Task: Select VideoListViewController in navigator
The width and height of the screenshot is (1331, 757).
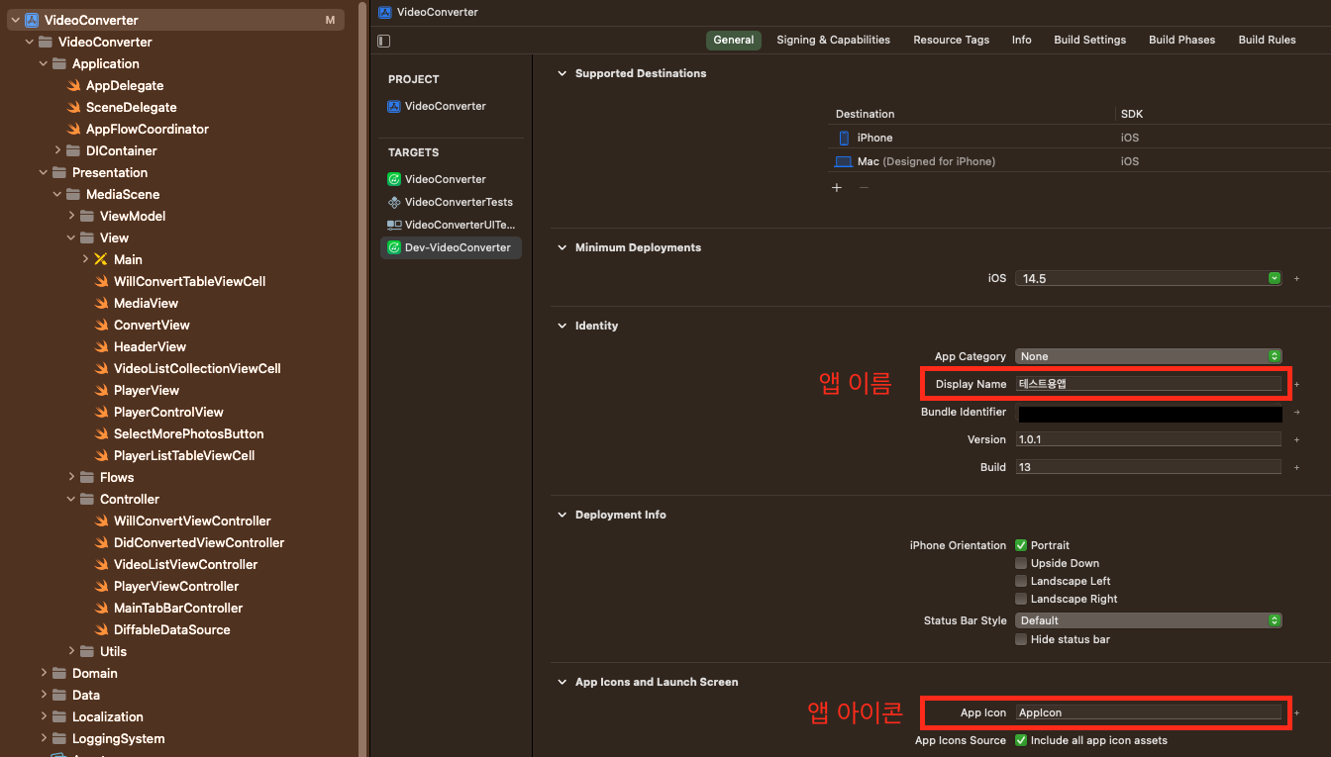Action: 185,565
